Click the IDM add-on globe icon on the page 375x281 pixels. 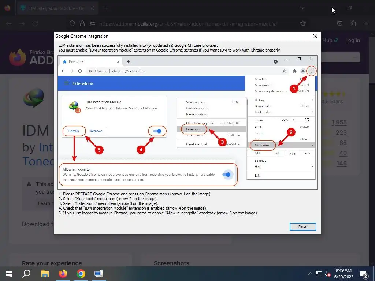point(33,97)
